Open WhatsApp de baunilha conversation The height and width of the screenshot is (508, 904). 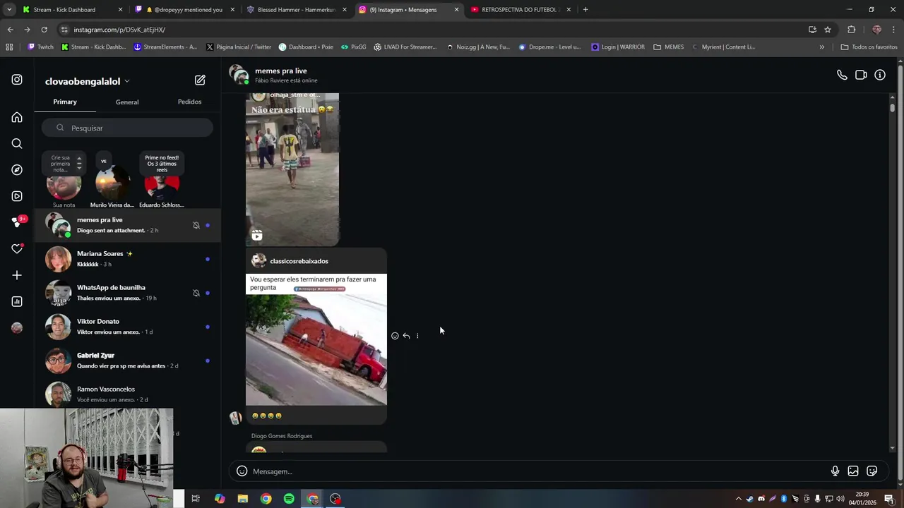(x=129, y=293)
